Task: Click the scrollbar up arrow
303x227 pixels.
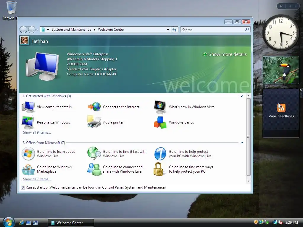Action: 249,96
